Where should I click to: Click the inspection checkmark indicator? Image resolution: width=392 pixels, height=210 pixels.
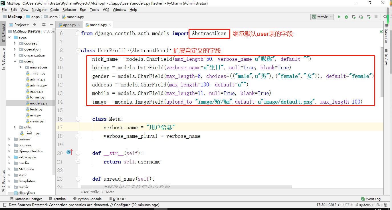pos(381,31)
